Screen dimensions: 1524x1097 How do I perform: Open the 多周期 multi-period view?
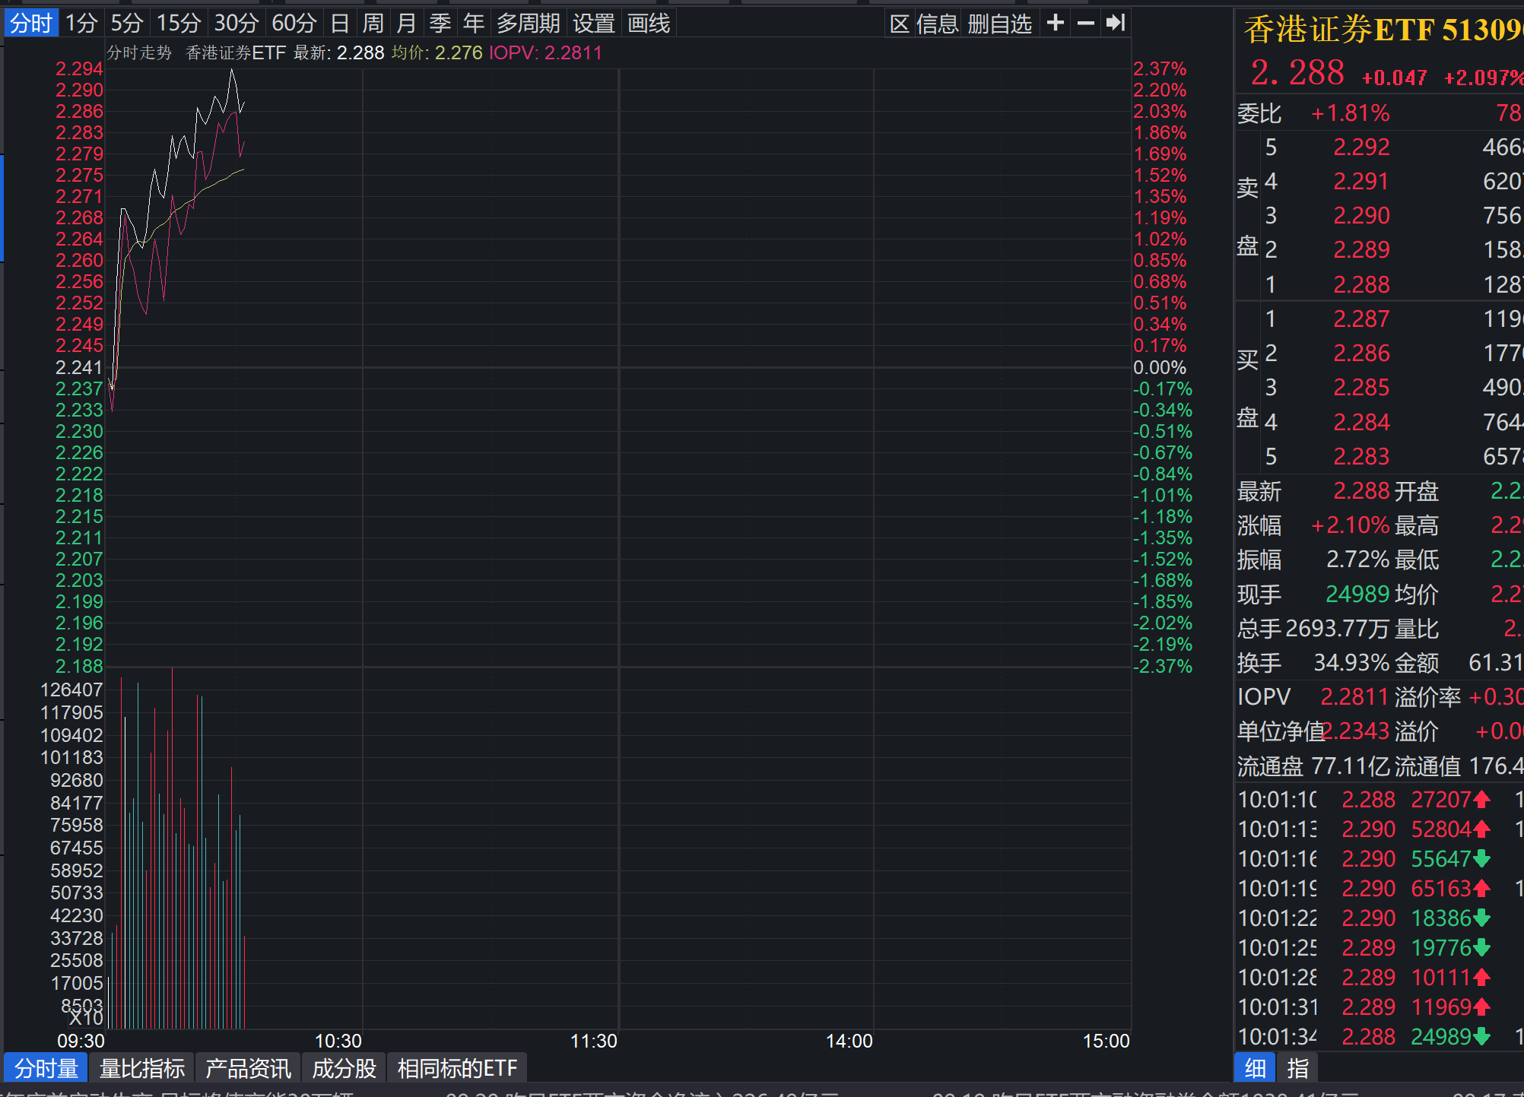(529, 23)
